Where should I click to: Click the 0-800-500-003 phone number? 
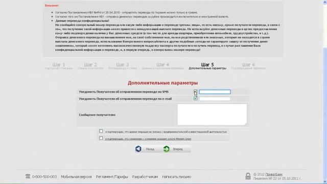[44, 177]
